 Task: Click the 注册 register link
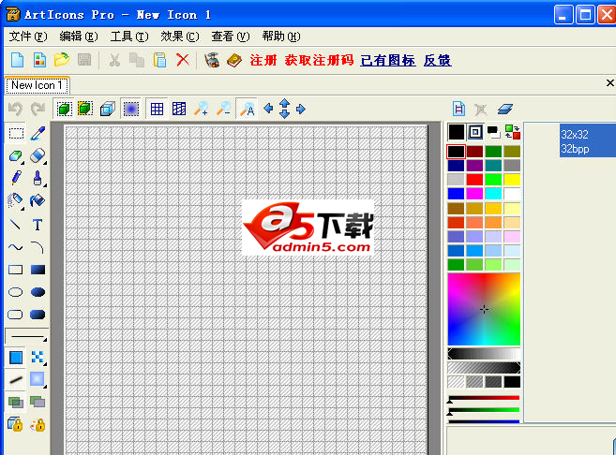[263, 60]
